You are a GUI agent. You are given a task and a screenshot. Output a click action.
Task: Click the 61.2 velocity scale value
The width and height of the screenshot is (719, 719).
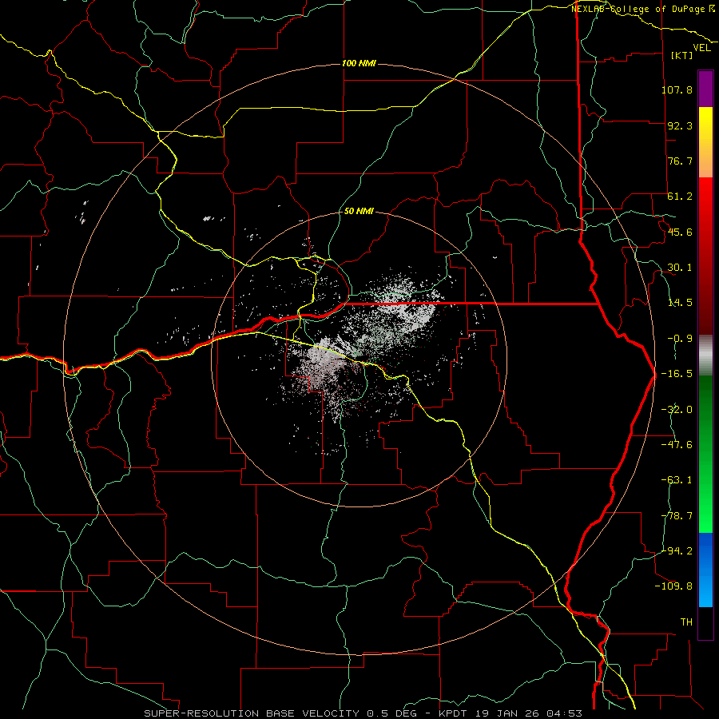point(680,197)
